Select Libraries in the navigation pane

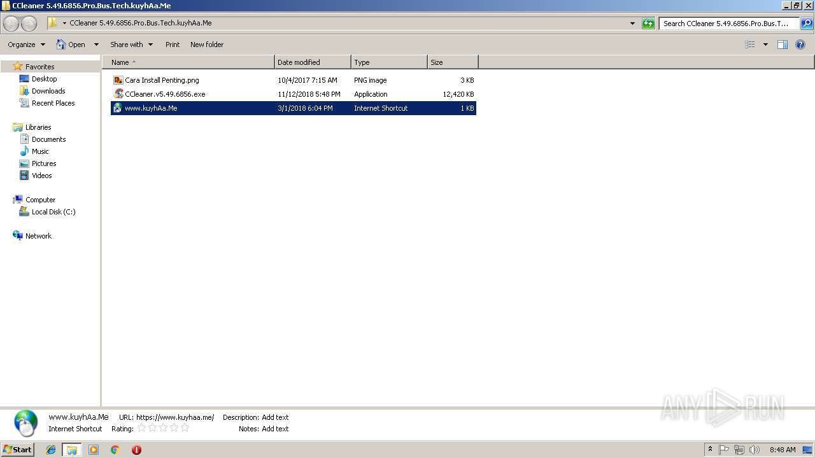(x=38, y=127)
